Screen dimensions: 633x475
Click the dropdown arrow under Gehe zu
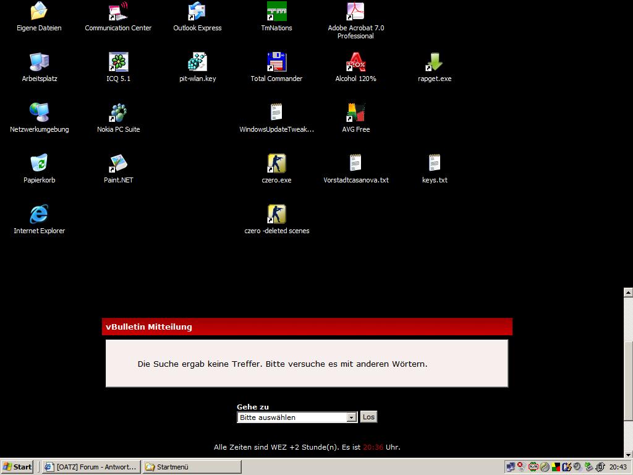tap(352, 417)
